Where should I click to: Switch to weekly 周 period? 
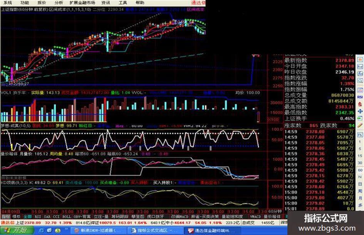360,191
